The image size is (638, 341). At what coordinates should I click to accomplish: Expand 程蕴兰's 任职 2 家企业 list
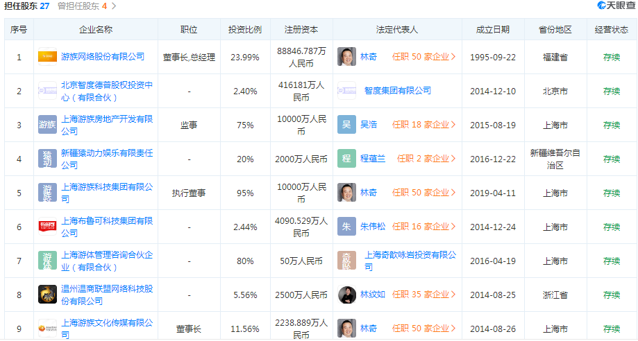426,159
